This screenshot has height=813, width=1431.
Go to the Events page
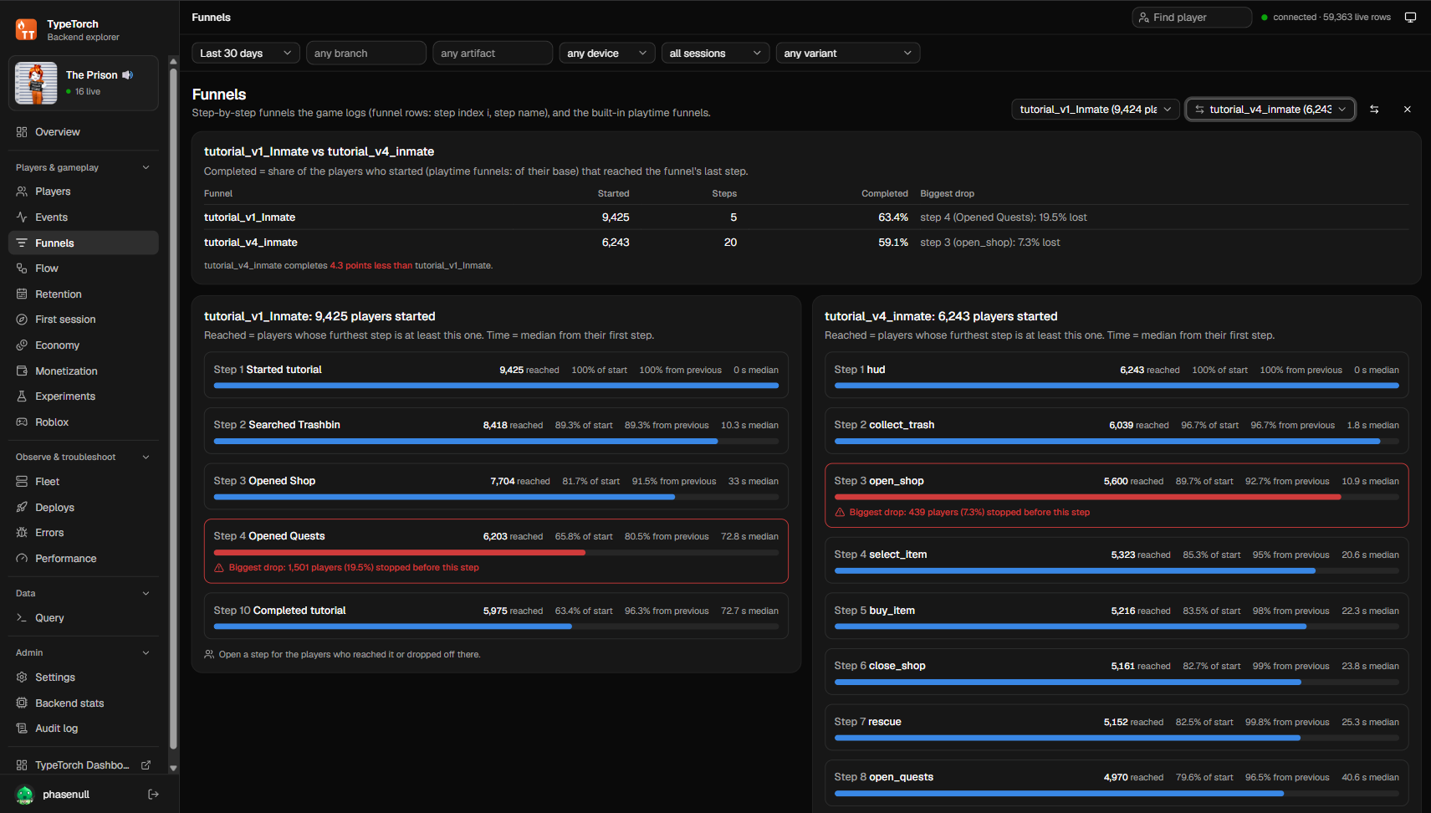tap(84, 217)
